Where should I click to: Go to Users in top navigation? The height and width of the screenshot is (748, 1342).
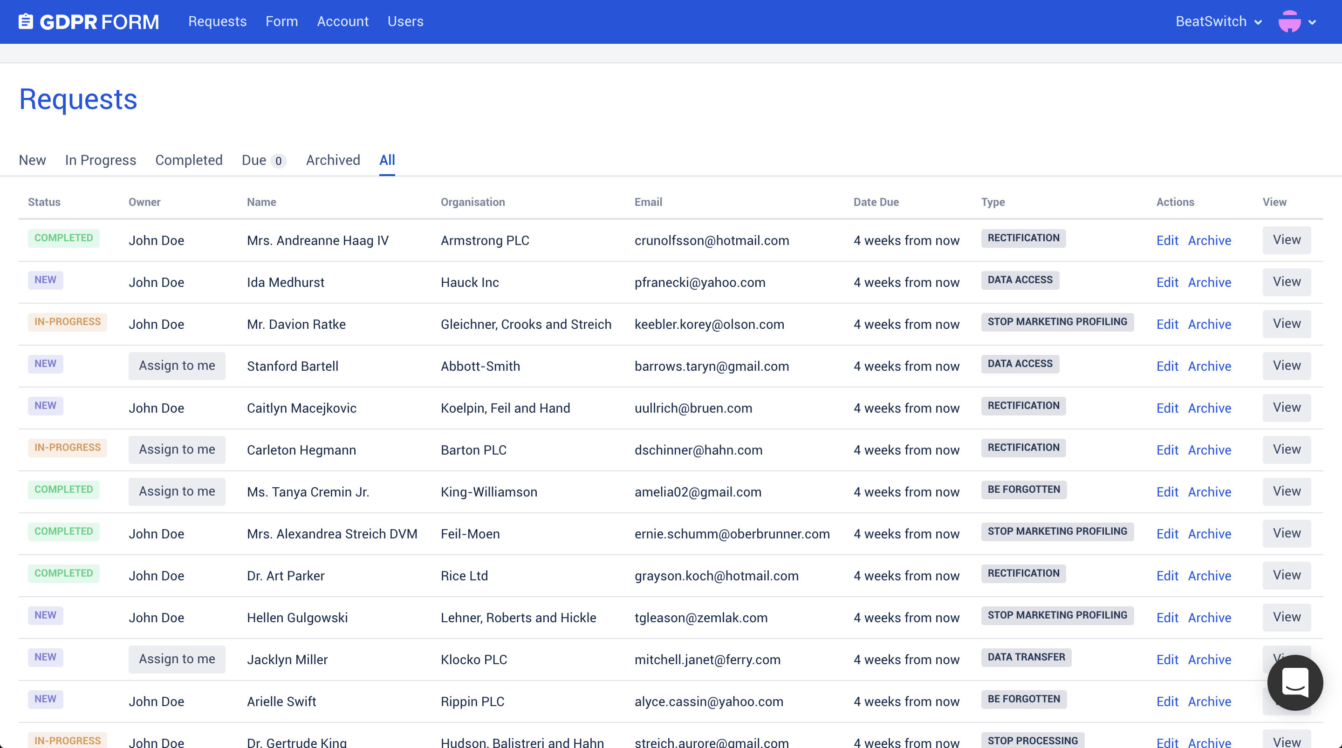pos(405,21)
